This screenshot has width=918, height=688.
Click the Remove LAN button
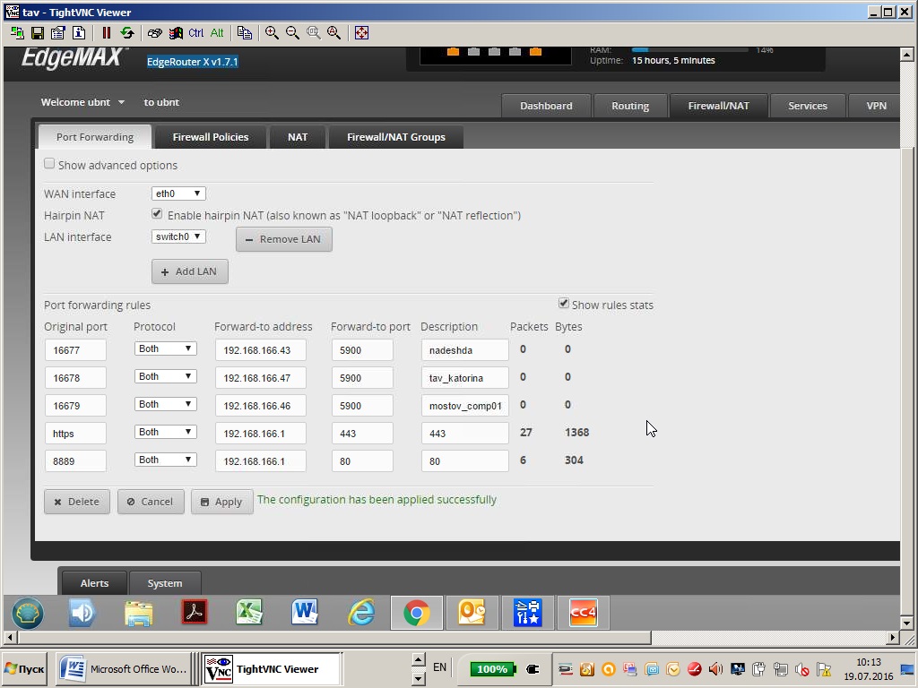(284, 239)
